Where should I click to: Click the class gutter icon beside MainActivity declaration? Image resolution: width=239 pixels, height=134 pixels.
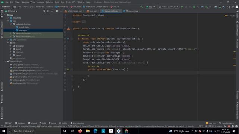68,29
